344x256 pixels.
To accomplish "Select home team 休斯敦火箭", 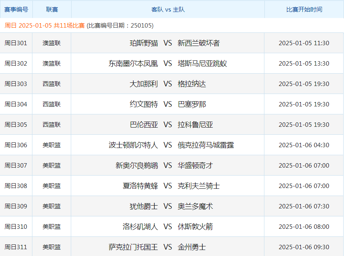I will point(195,227).
